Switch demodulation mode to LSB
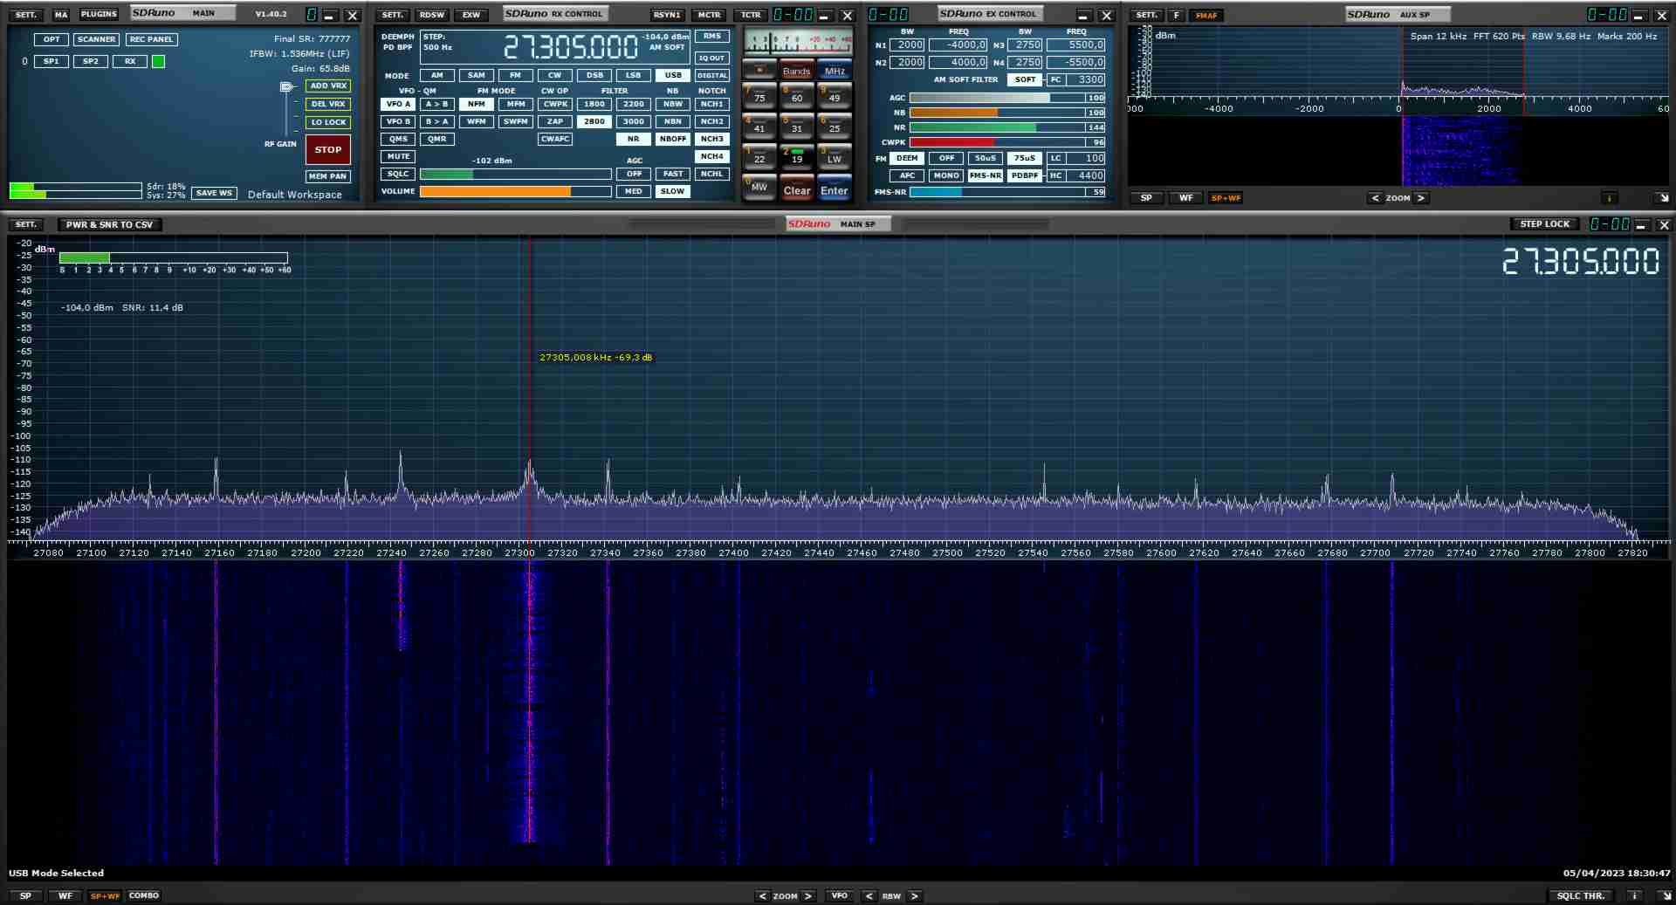Image resolution: width=1676 pixels, height=905 pixels. 633,75
